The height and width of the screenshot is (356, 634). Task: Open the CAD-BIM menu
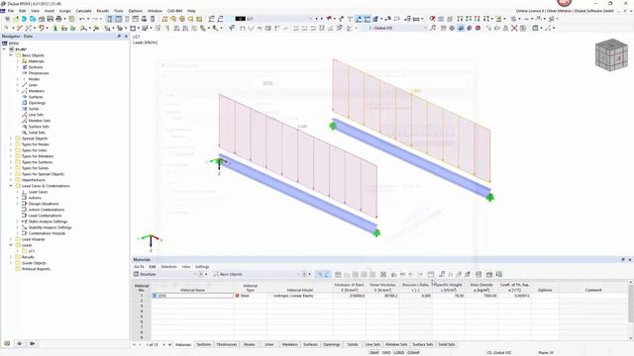(174, 11)
